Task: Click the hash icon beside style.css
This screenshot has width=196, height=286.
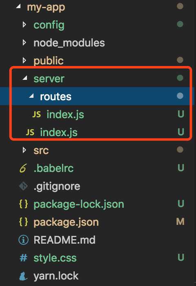Action: [x=24, y=258]
